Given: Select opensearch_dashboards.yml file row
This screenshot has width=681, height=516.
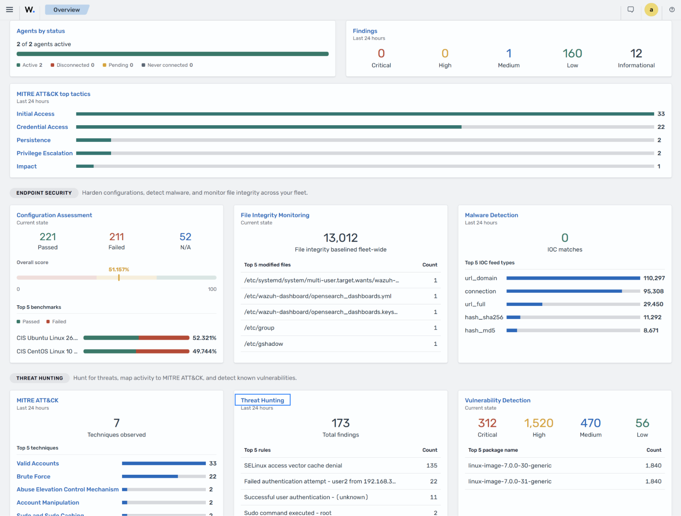Looking at the screenshot, I should pos(341,296).
